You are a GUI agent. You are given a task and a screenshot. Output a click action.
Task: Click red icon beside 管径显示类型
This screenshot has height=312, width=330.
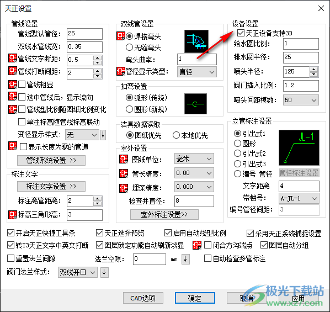[x=121, y=71]
